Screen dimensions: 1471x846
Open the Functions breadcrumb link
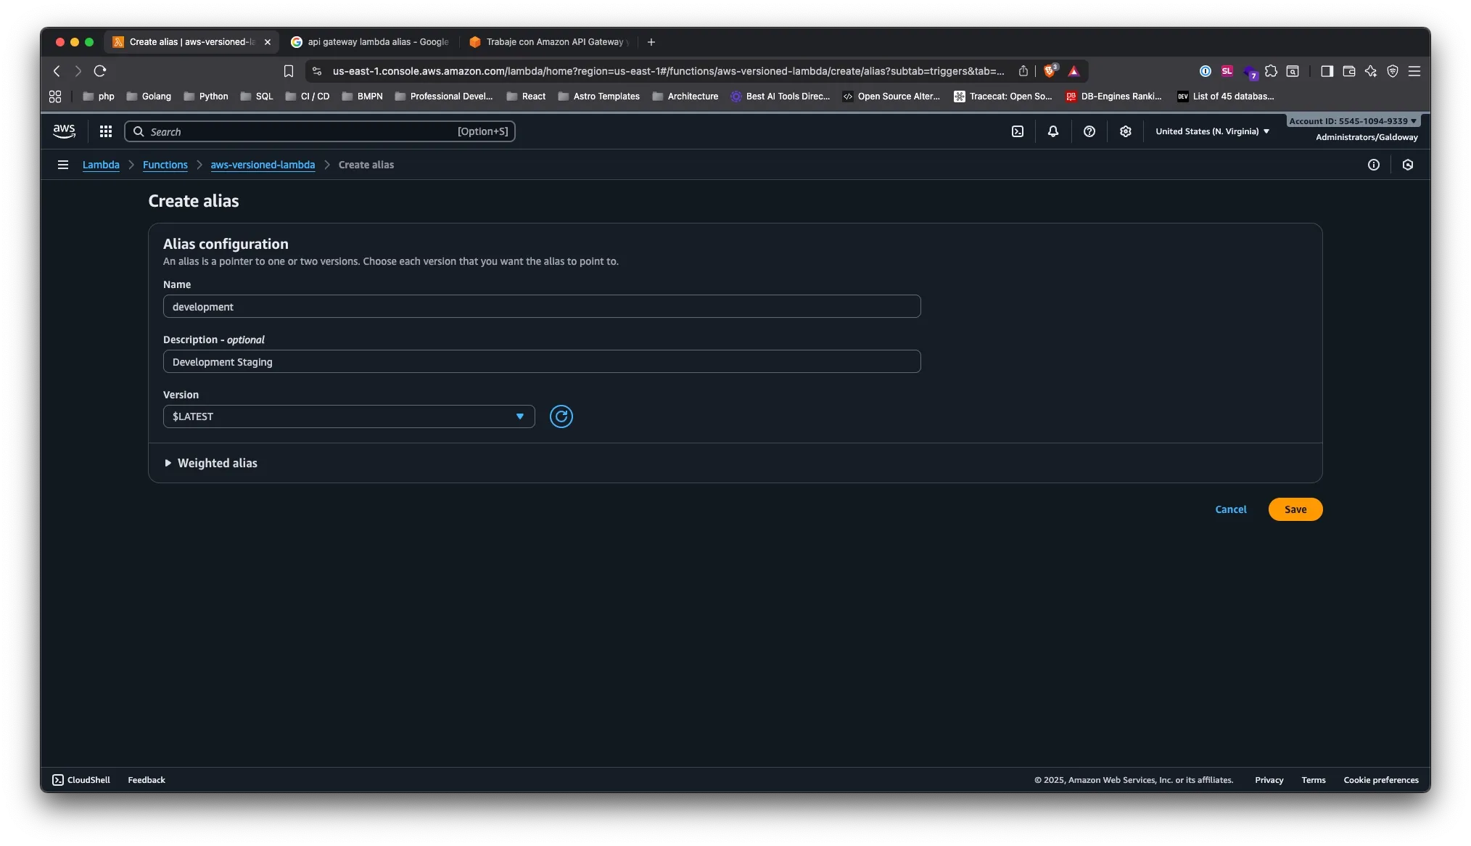coord(165,165)
